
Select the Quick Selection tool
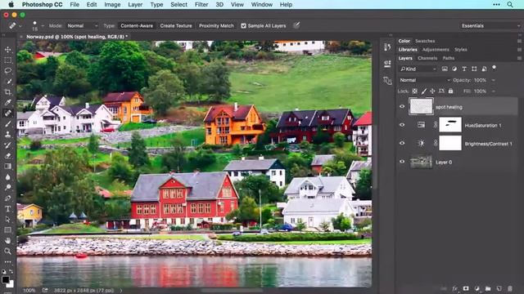click(7, 82)
